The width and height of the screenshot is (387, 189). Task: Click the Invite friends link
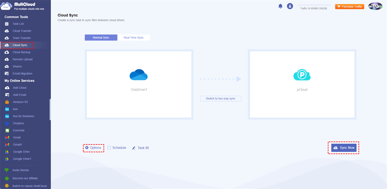(21, 170)
